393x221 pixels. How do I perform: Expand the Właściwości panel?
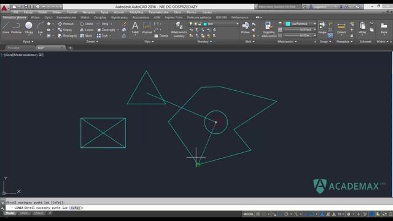287,42
